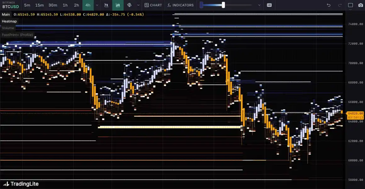Screen dimensions: 365x189
Task: Toggle the Volume layer label
Action: pyautogui.click(x=8, y=28)
